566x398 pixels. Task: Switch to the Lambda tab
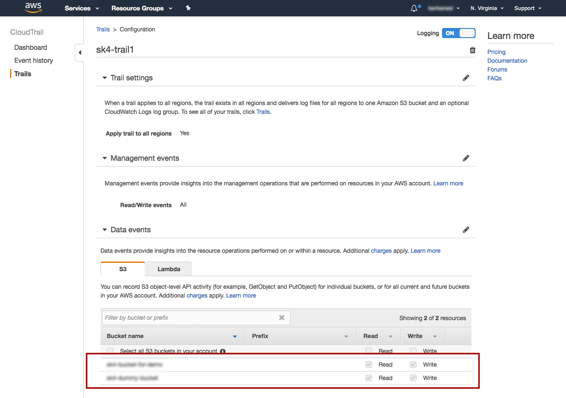(x=169, y=269)
